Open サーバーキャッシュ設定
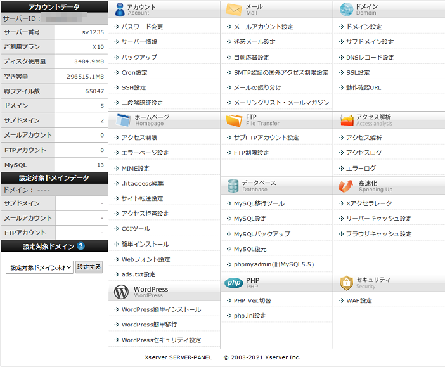 tap(379, 219)
